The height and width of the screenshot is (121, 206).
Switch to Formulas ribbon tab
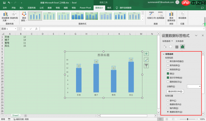pos(42,8)
